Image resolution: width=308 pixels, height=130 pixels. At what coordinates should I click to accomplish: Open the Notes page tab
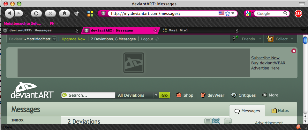tap(280, 111)
